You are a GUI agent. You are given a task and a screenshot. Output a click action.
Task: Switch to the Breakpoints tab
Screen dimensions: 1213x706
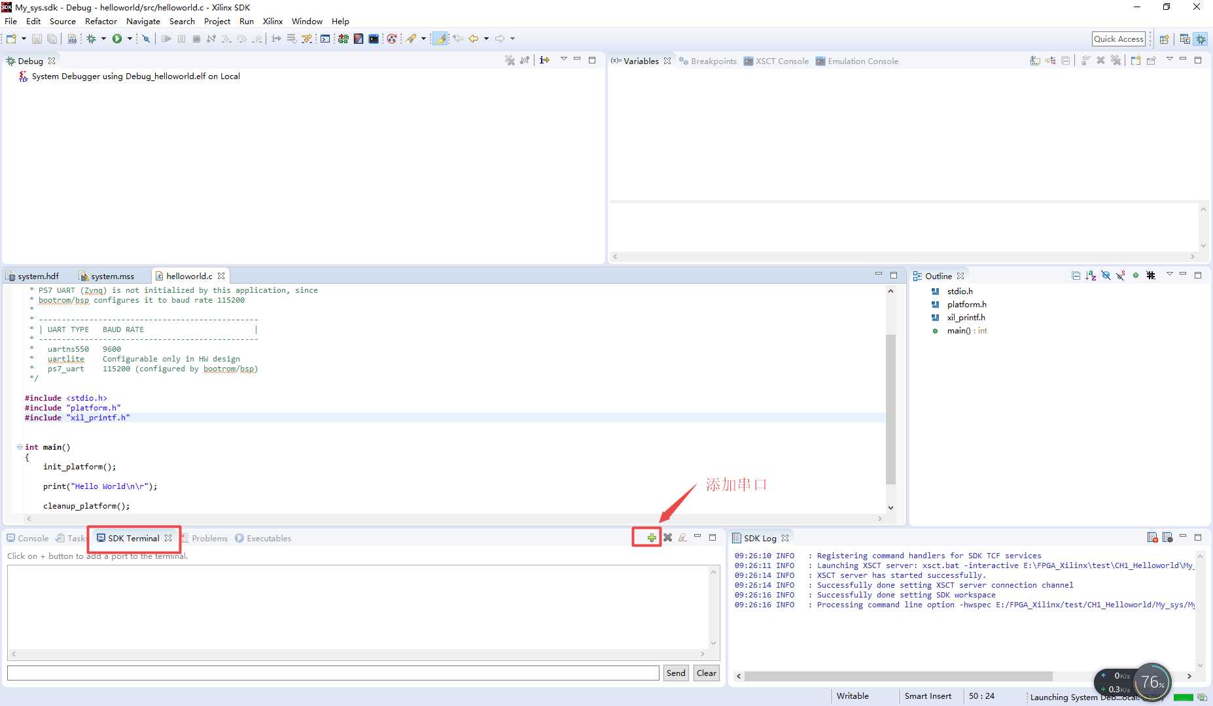tap(708, 61)
